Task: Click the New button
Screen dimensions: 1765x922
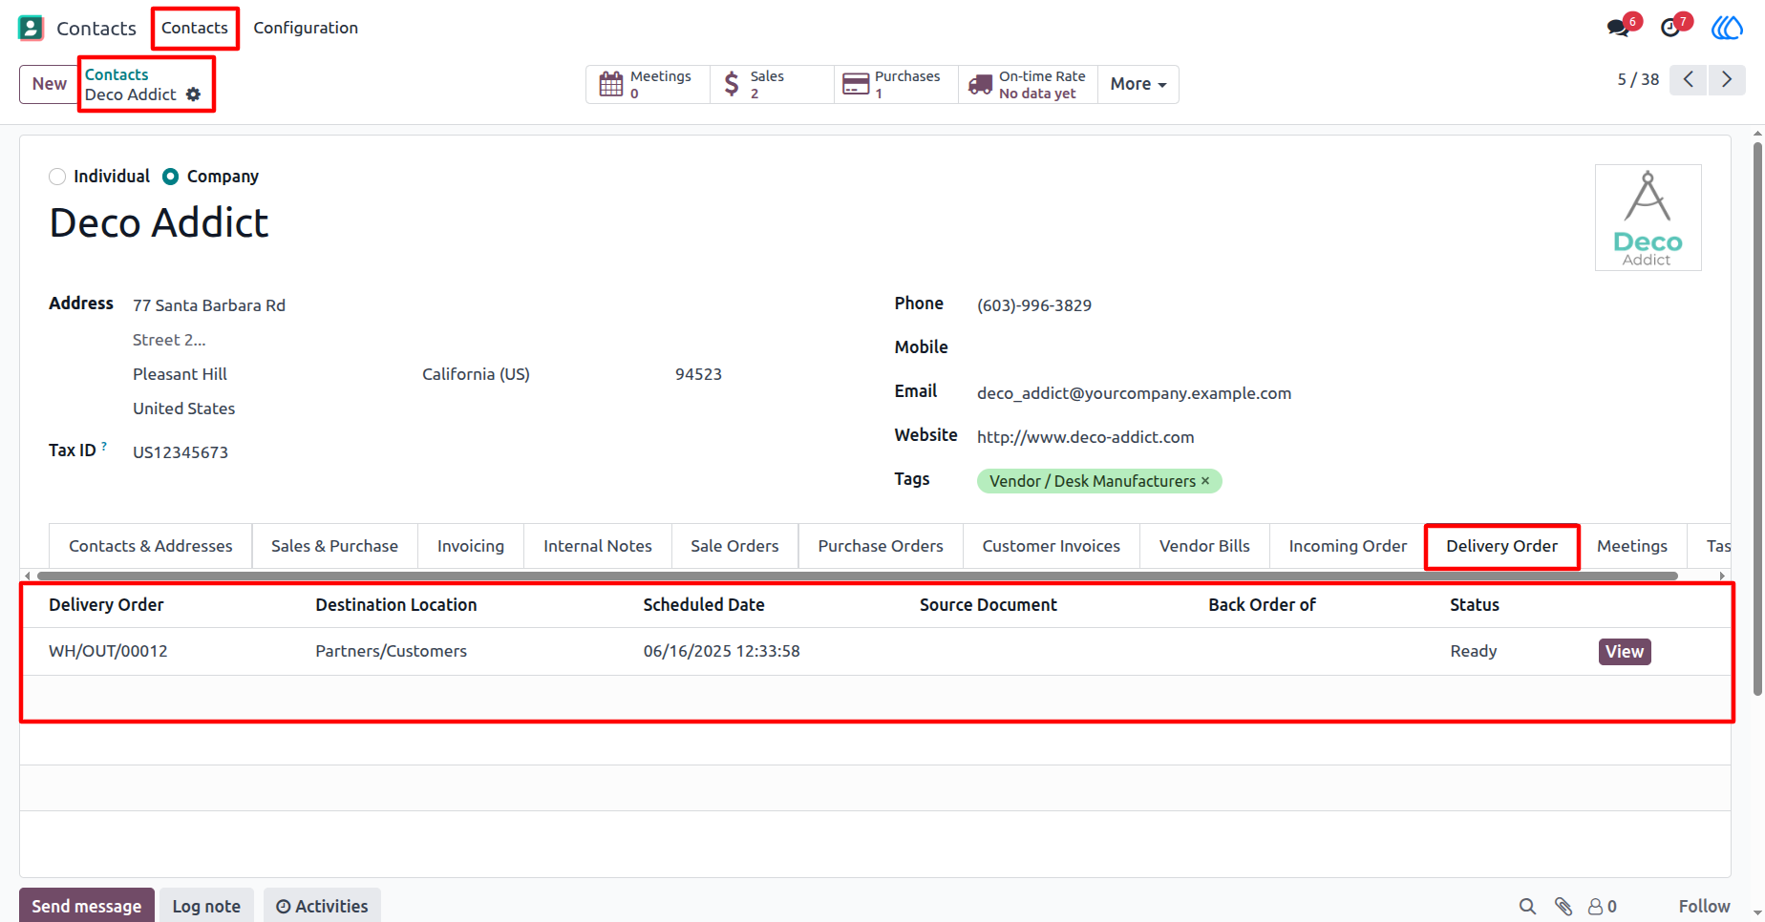Action: pos(50,84)
